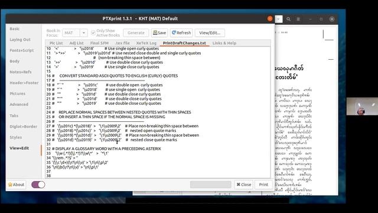Toggle the purple switch next to About
Screen dimensions: 378x213
click(x=38, y=185)
